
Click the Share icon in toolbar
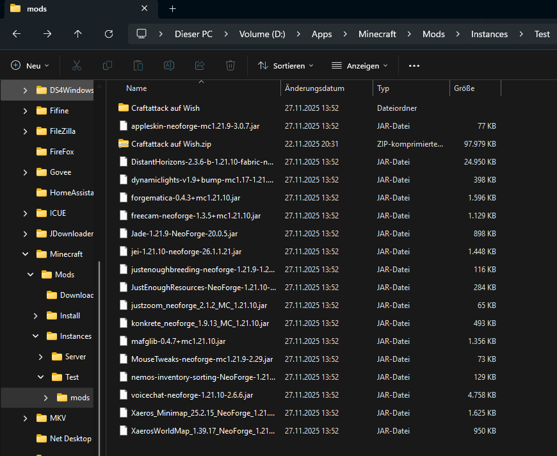200,65
